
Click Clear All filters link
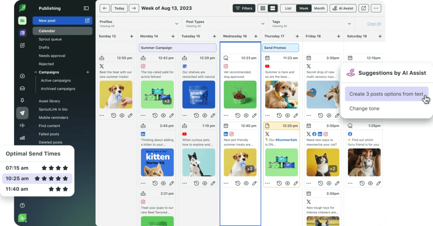(374, 24)
